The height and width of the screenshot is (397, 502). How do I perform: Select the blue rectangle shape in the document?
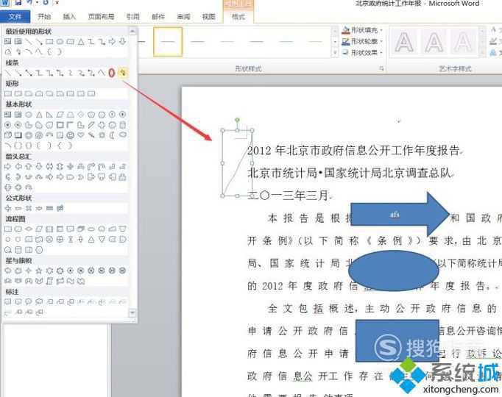pos(397,341)
